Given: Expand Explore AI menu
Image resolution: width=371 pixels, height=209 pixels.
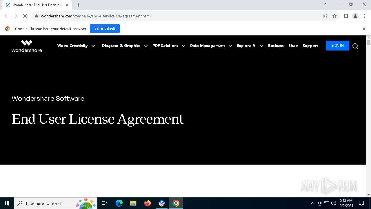Looking at the screenshot, I should pyautogui.click(x=250, y=46).
